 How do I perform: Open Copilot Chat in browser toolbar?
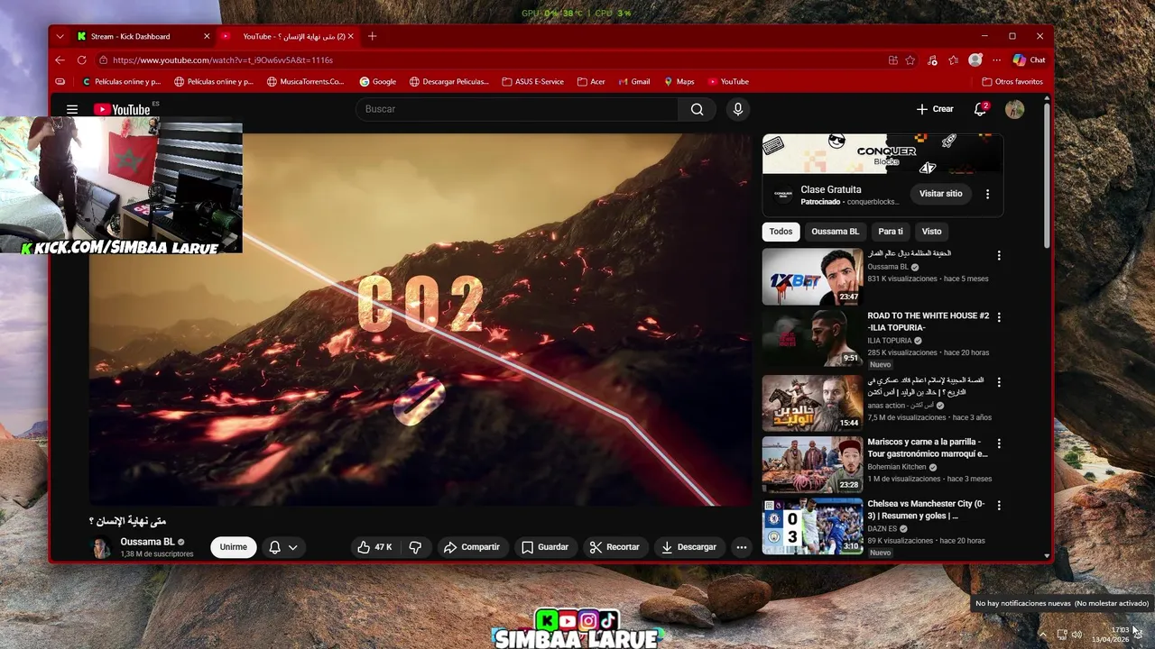[x=1029, y=60]
